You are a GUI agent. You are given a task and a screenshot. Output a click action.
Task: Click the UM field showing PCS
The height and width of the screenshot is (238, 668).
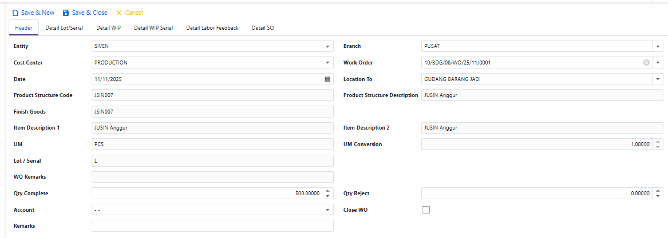(x=212, y=144)
